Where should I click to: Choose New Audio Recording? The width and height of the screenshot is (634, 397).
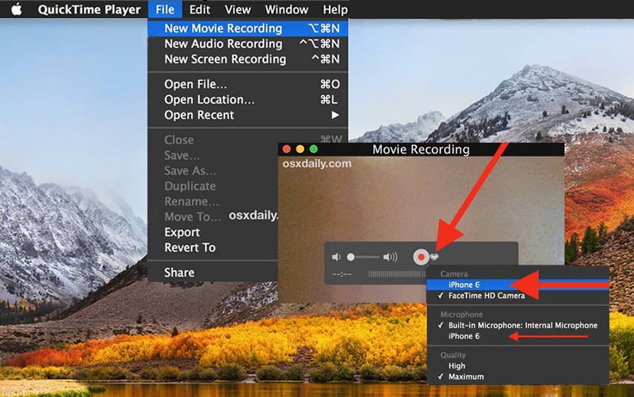point(248,44)
